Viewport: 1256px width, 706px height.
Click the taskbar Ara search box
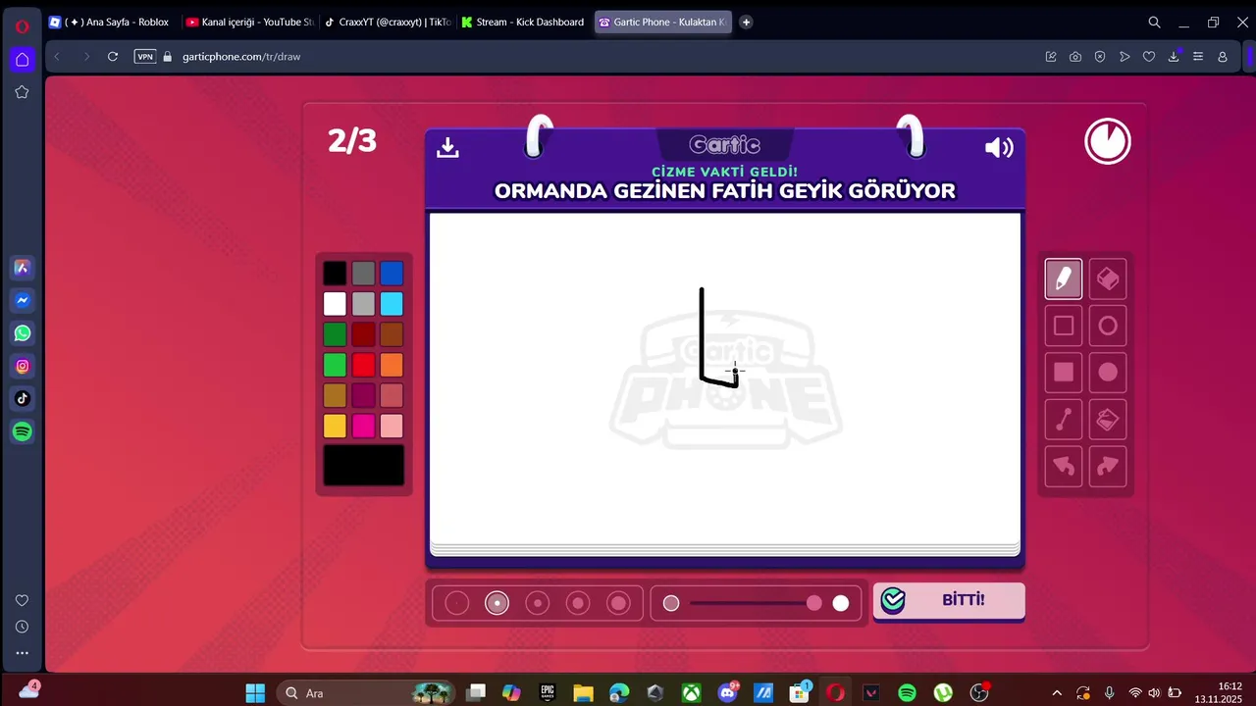point(365,693)
